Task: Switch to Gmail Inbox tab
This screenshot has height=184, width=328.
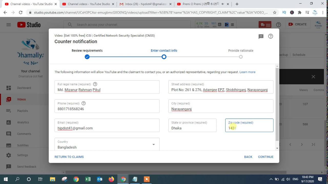Action: 145,4
